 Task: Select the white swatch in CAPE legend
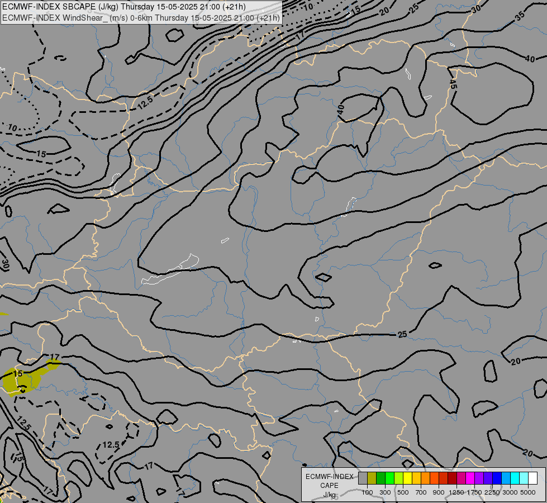(532, 478)
